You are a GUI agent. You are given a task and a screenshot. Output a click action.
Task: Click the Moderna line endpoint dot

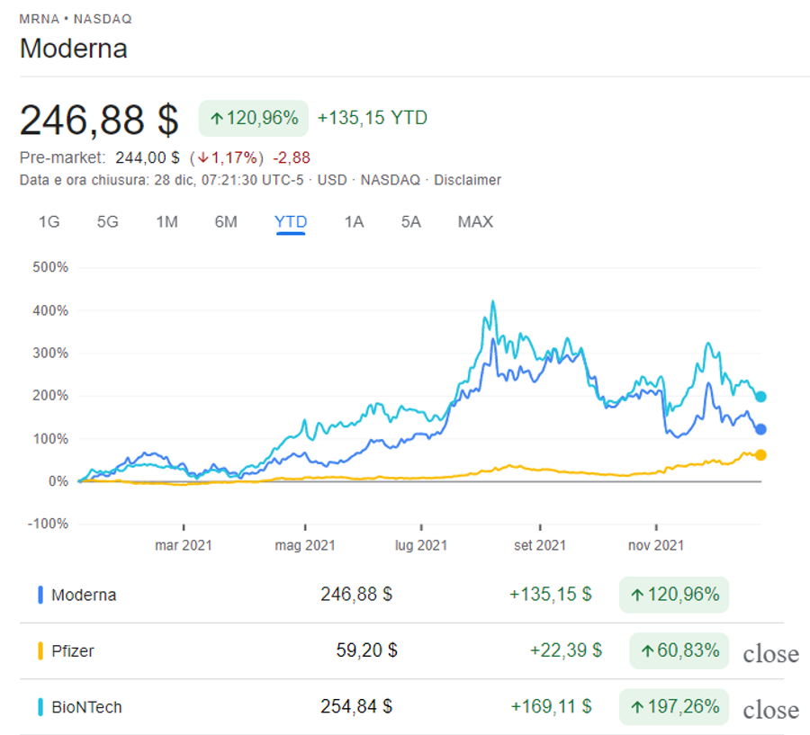click(760, 429)
